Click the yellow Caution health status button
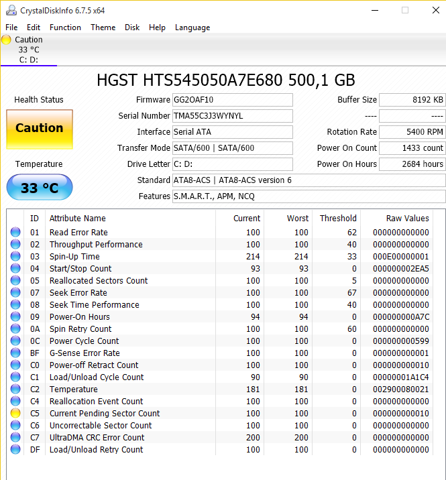This screenshot has width=446, height=480. tap(39, 129)
